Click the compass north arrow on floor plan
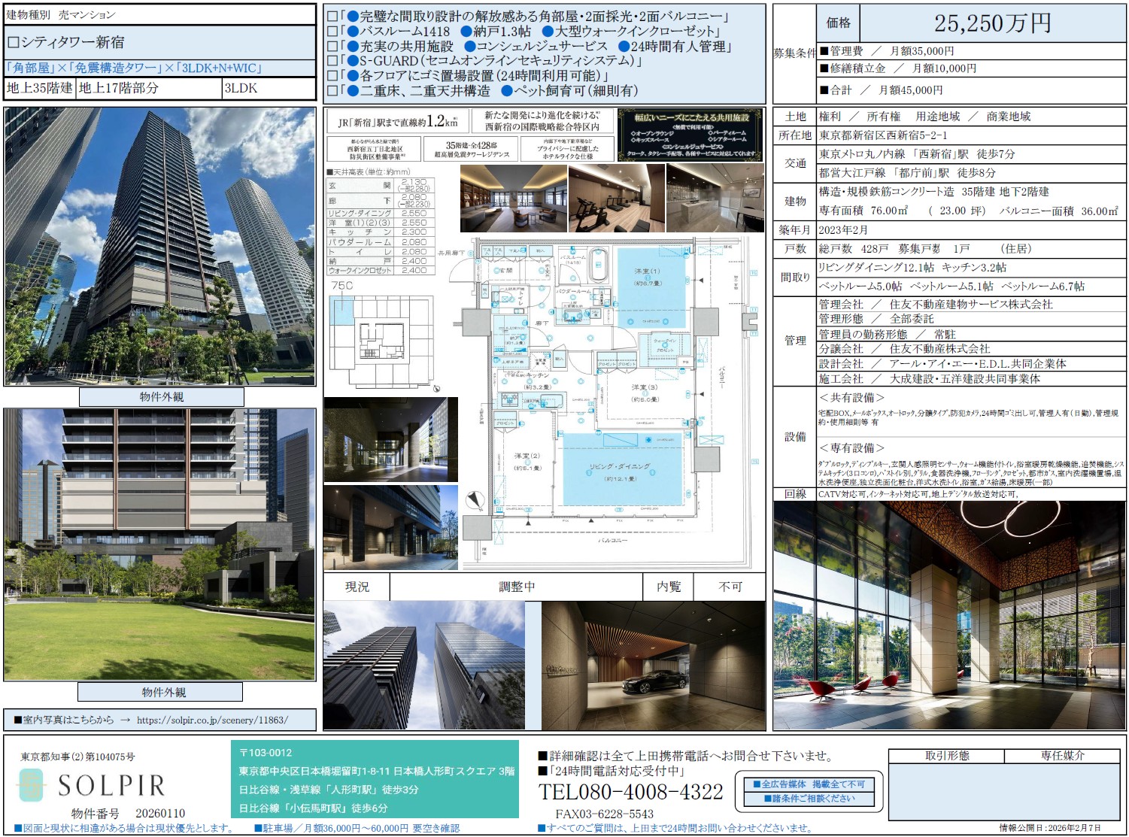 point(474,500)
